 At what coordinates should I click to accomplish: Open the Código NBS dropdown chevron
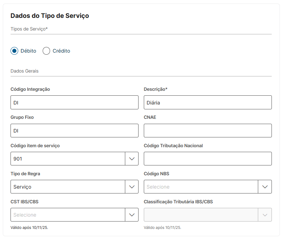coord(265,187)
